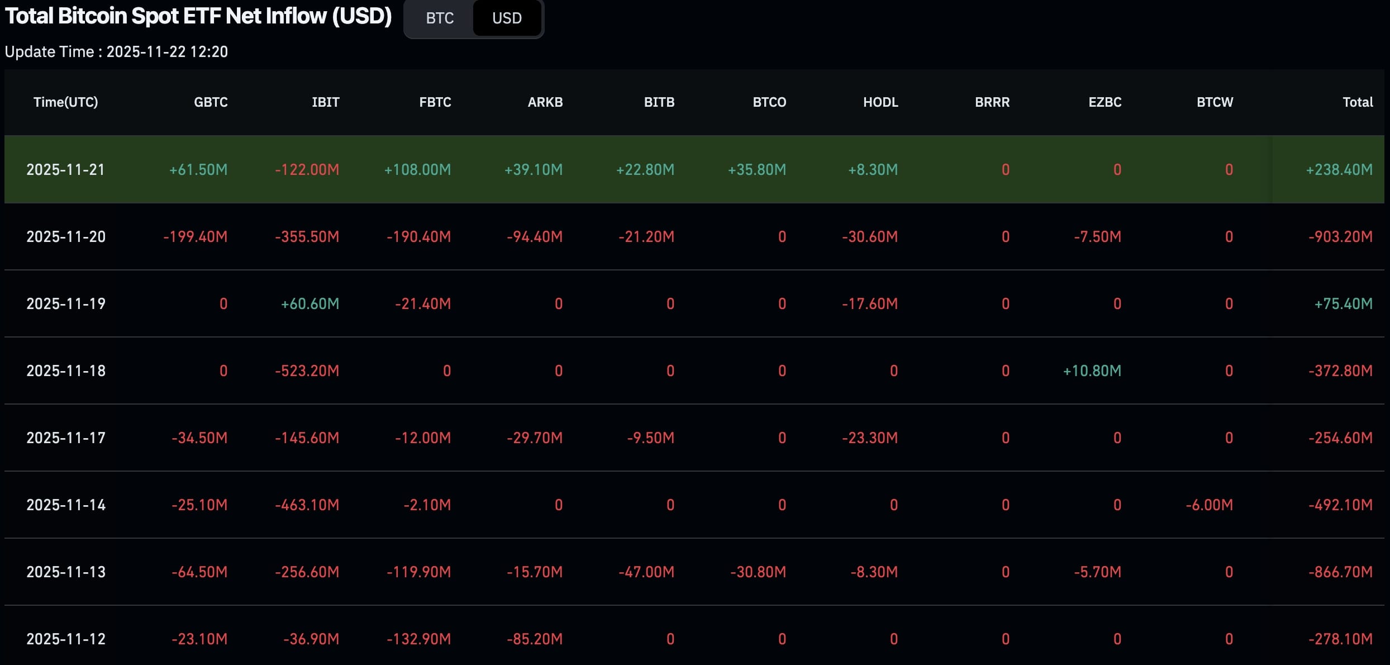
Task: Click the -278.10M total value
Action: (1340, 639)
